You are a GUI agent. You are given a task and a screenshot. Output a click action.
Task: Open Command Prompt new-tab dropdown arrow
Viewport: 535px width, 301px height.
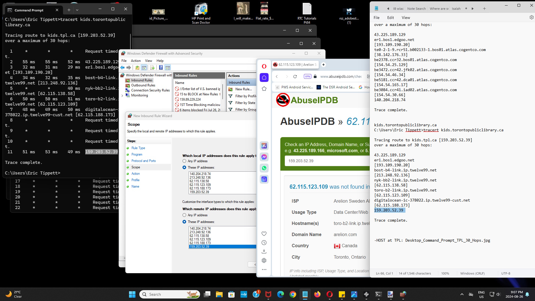coord(77,10)
